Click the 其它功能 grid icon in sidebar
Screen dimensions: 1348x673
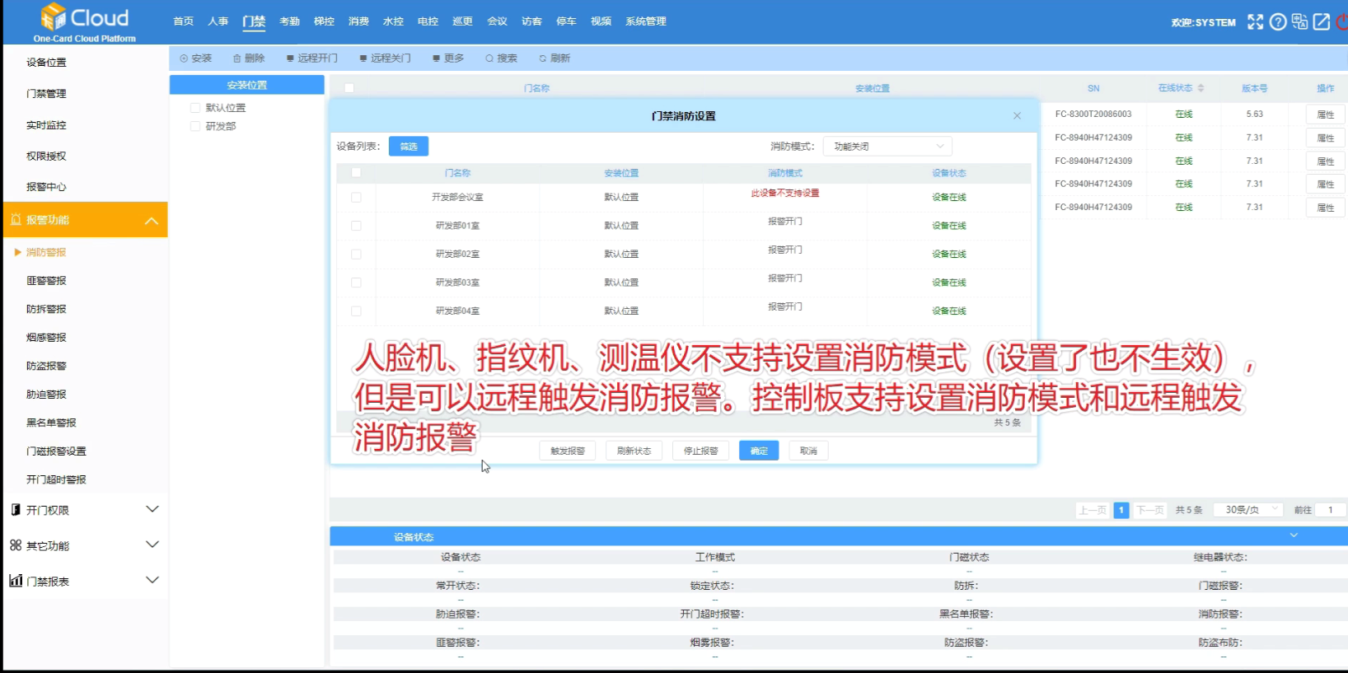[16, 545]
